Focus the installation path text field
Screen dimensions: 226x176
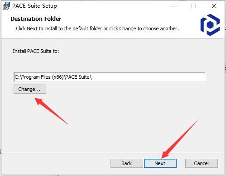pyautogui.click(x=109, y=77)
